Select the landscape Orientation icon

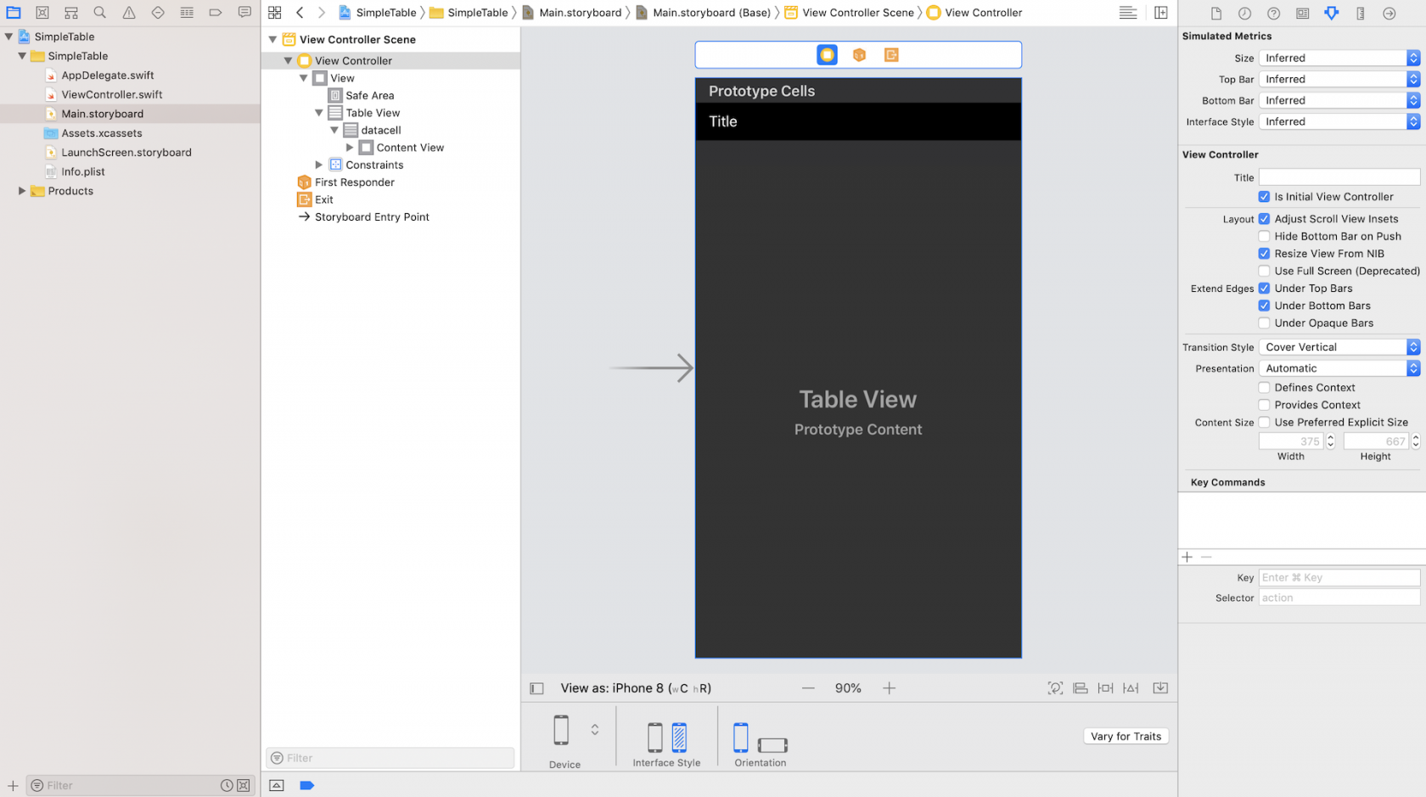click(x=772, y=745)
